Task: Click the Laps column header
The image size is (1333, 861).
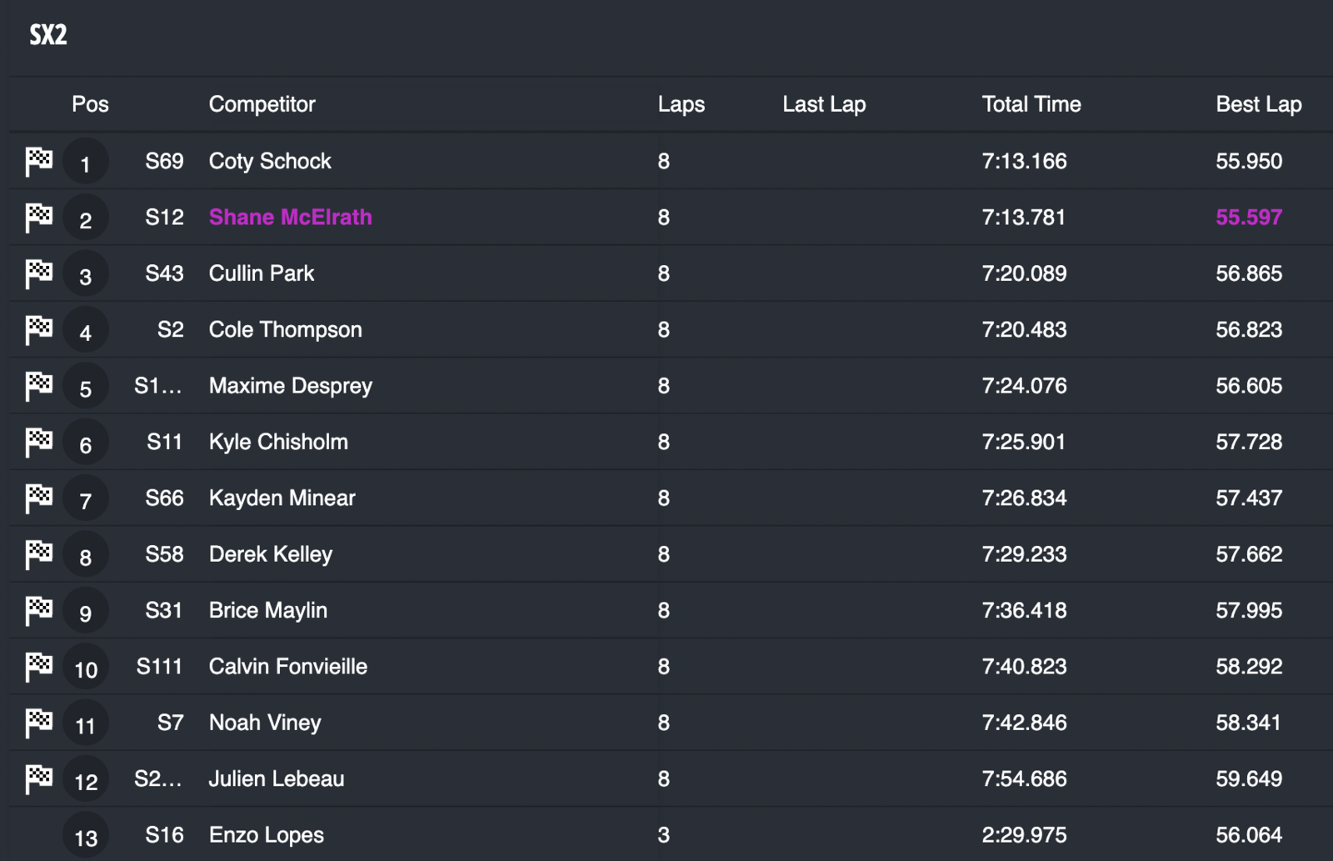Action: [x=681, y=104]
